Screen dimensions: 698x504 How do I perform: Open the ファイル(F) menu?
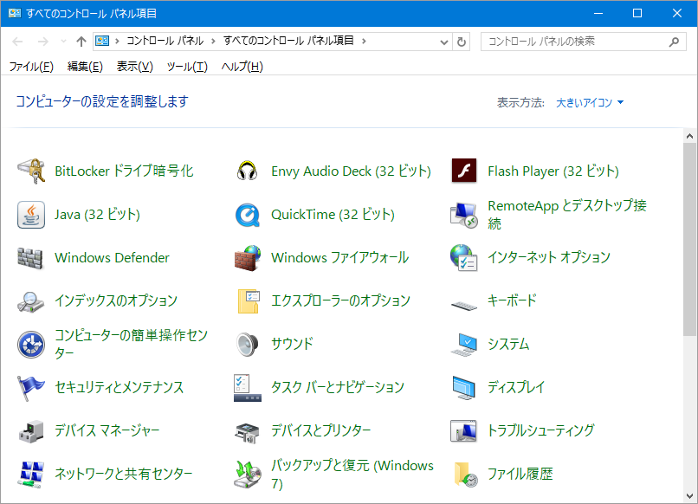(x=31, y=67)
